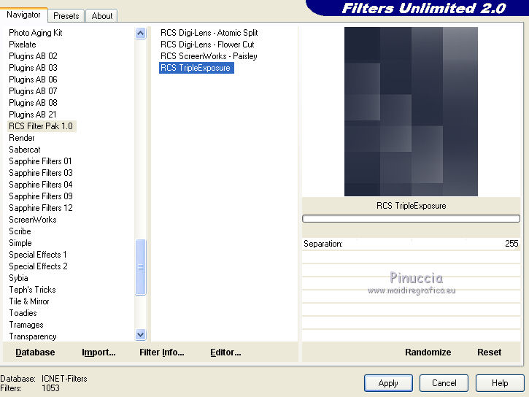Open Filter Info...
Viewport: 529px width, 397px height.
161,352
